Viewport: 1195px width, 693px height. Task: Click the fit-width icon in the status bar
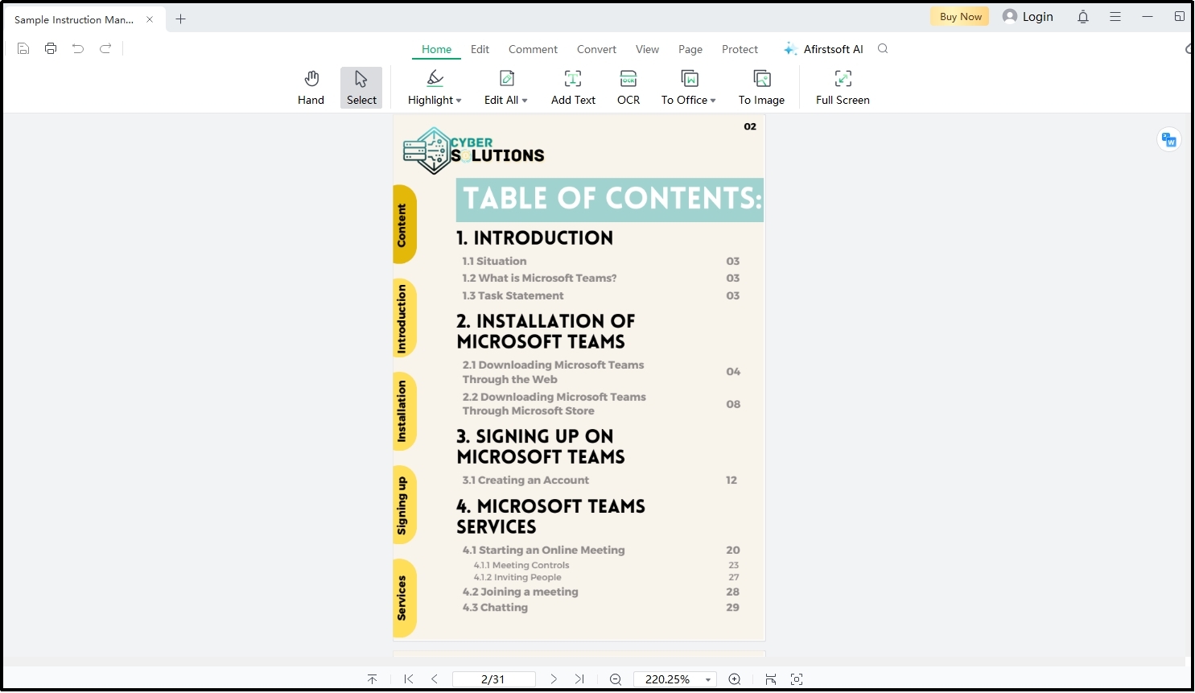[x=771, y=679]
